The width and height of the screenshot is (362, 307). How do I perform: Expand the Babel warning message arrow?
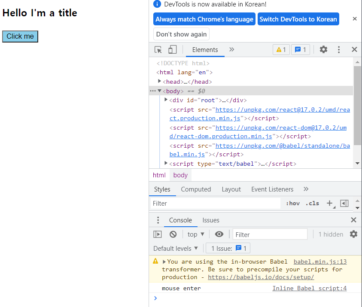click(164, 262)
